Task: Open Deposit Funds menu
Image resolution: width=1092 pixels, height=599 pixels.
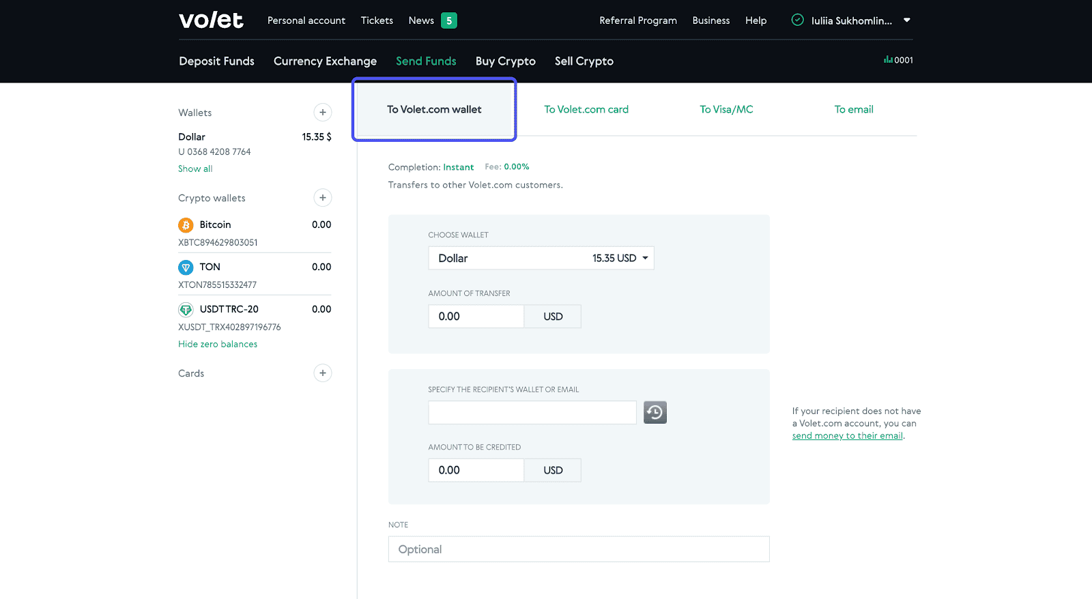Action: 216,61
